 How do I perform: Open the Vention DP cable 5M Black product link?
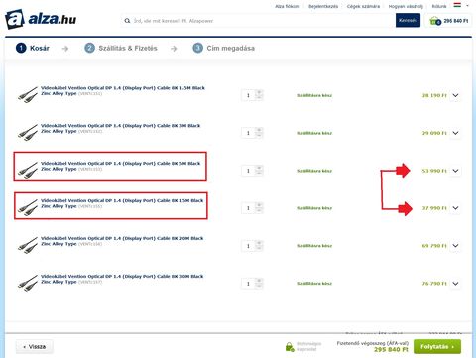(x=120, y=166)
